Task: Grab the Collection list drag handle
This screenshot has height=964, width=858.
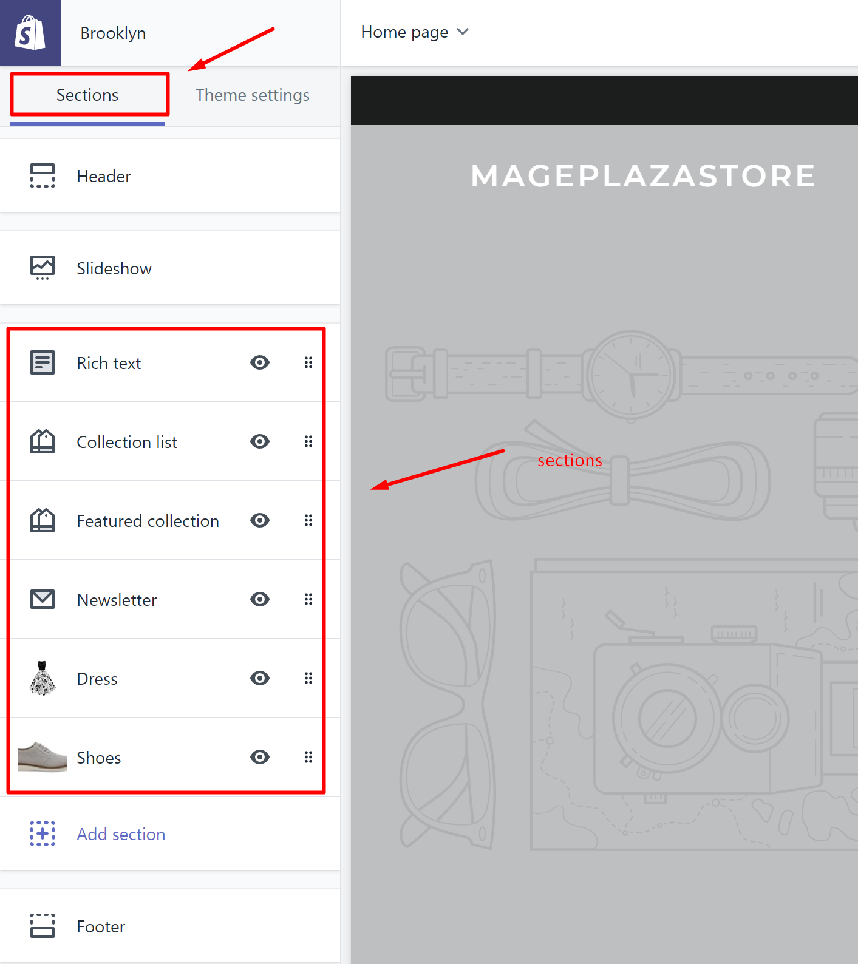Action: (x=308, y=441)
